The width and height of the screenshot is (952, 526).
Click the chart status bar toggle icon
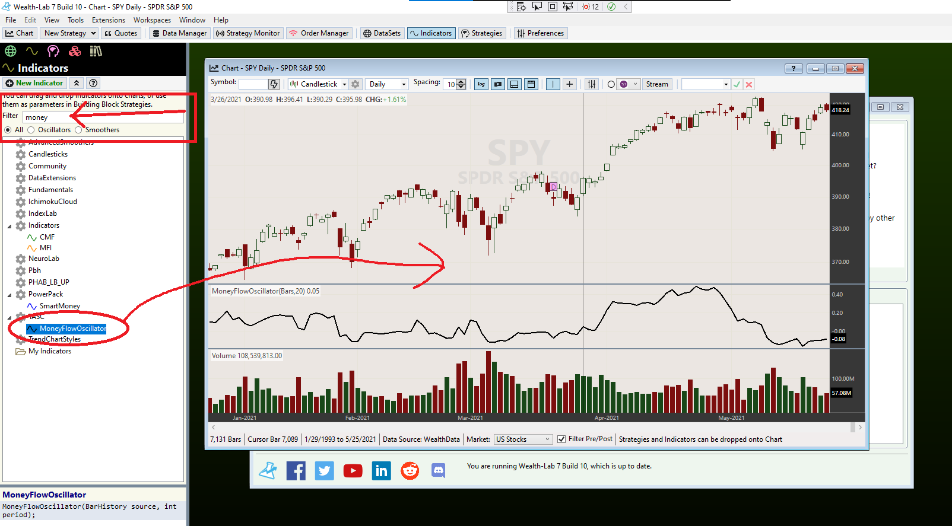pyautogui.click(x=531, y=84)
